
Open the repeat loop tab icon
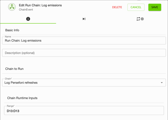(138, 19)
